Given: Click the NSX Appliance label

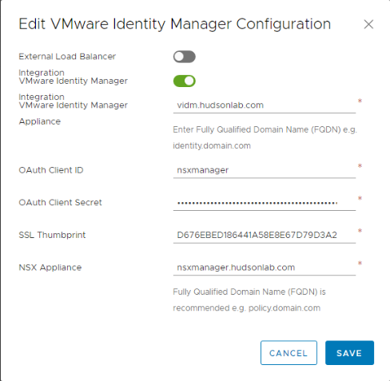Looking at the screenshot, I should point(50,268).
